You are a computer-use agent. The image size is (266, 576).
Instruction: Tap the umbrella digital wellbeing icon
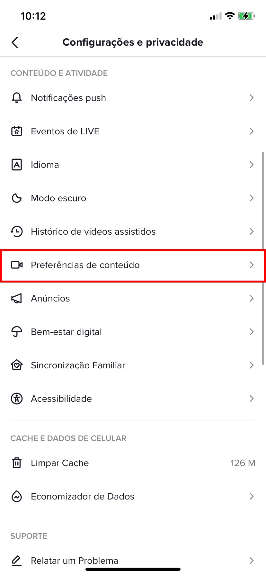coord(17,332)
